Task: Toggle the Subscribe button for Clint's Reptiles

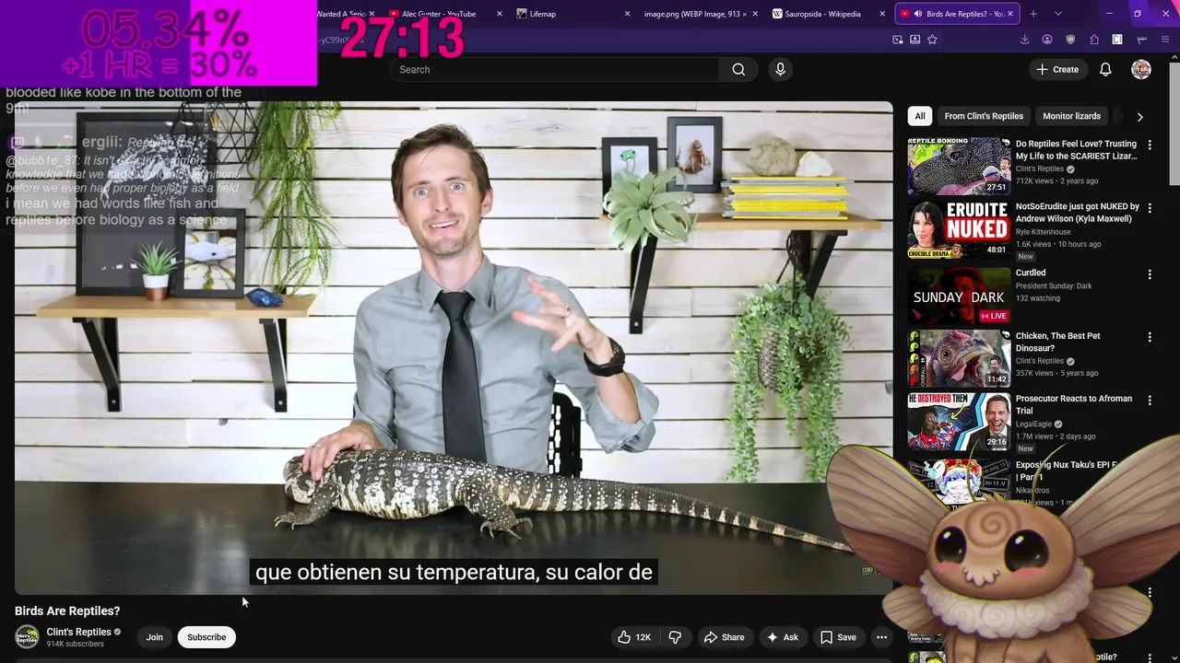Action: point(206,637)
